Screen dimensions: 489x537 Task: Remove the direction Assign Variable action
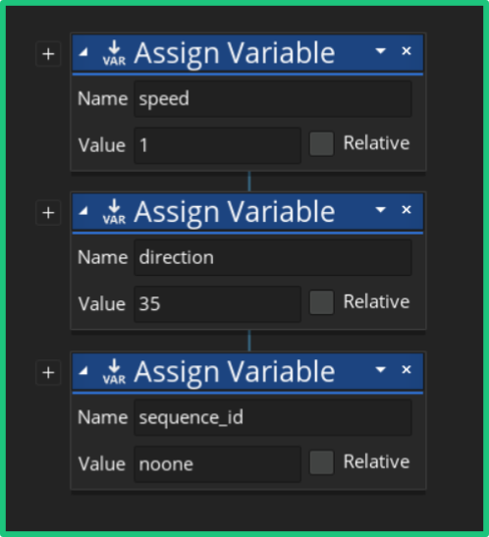pyautogui.click(x=407, y=209)
